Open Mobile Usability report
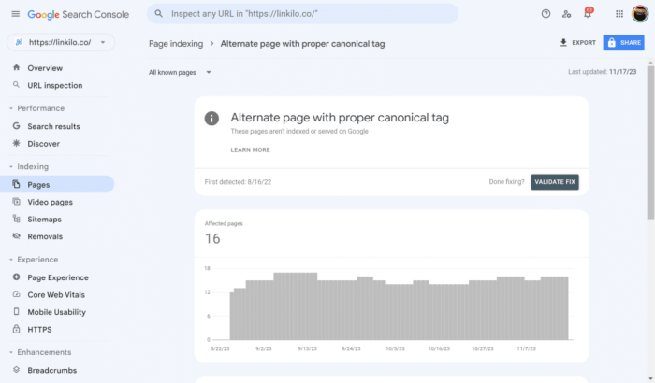 point(57,312)
